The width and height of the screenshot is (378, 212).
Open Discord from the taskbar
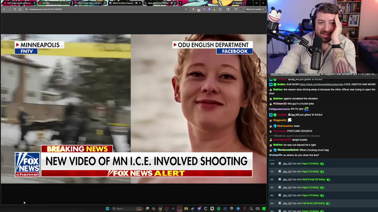pos(199,208)
